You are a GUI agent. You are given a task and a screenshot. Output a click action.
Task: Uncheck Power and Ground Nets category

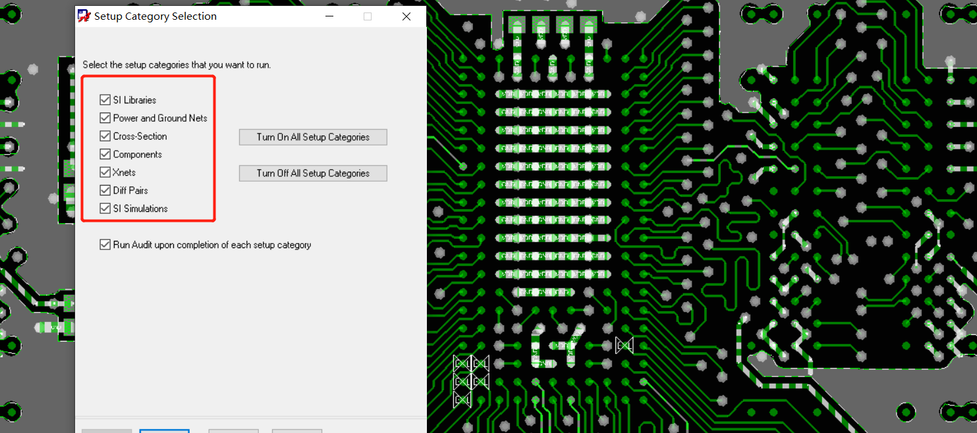click(105, 118)
